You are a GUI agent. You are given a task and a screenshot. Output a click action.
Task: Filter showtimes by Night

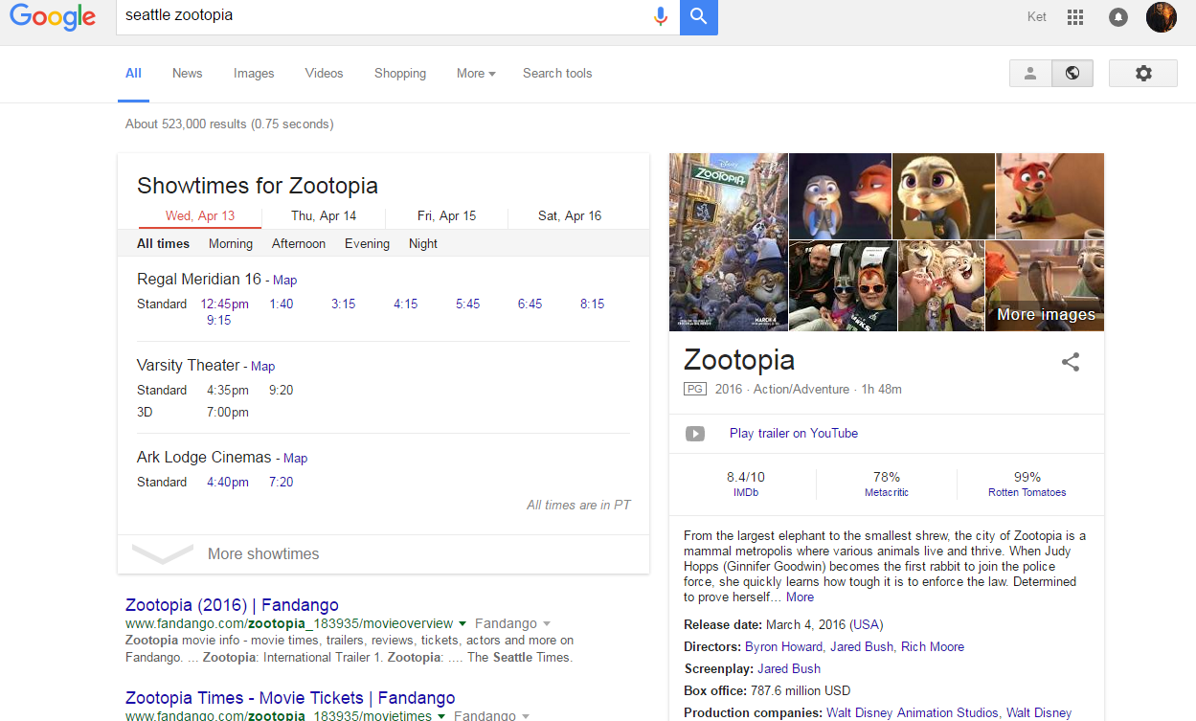pos(423,243)
